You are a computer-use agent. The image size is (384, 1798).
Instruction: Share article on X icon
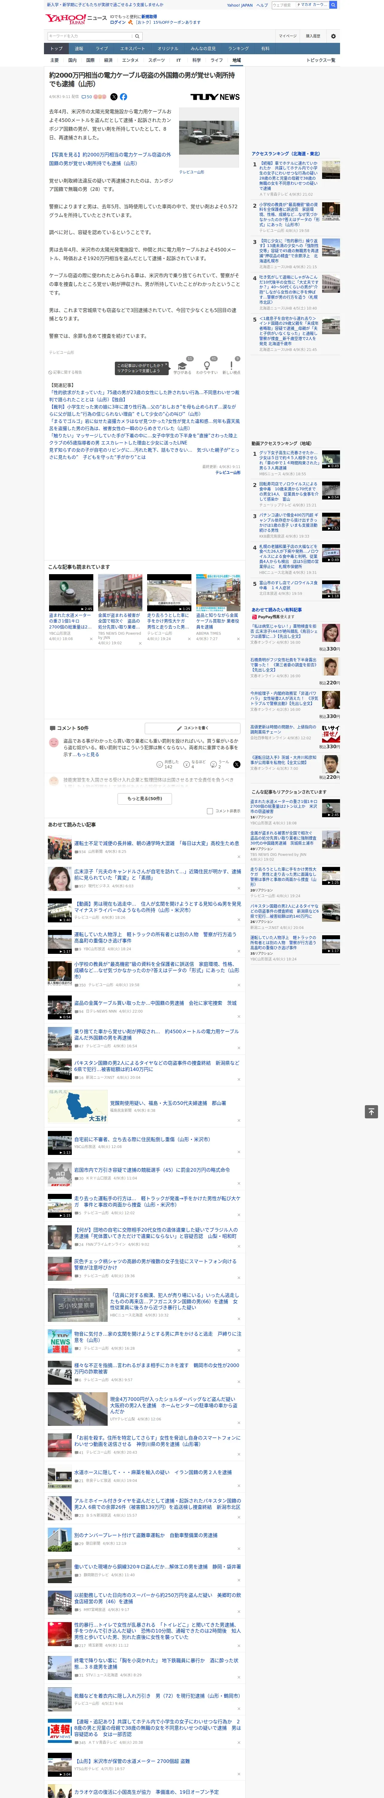click(x=114, y=97)
